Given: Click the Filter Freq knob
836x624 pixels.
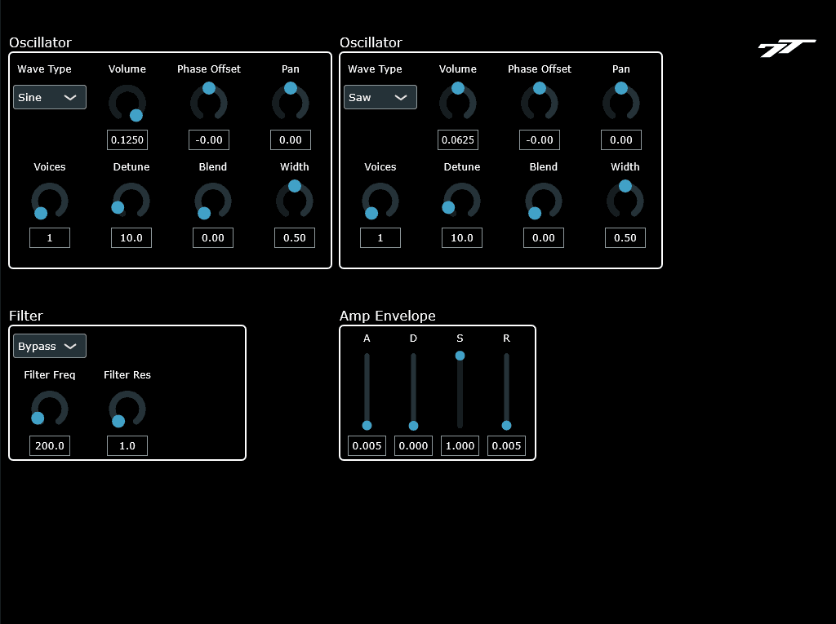Looking at the screenshot, I should [x=50, y=409].
